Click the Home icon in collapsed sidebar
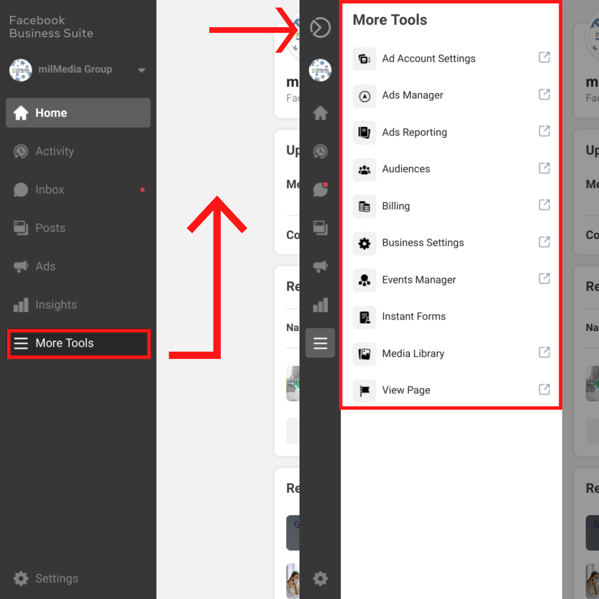This screenshot has height=599, width=599. [320, 113]
